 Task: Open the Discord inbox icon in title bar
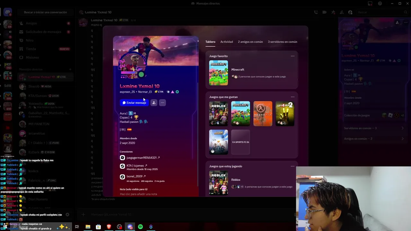coord(370,4)
